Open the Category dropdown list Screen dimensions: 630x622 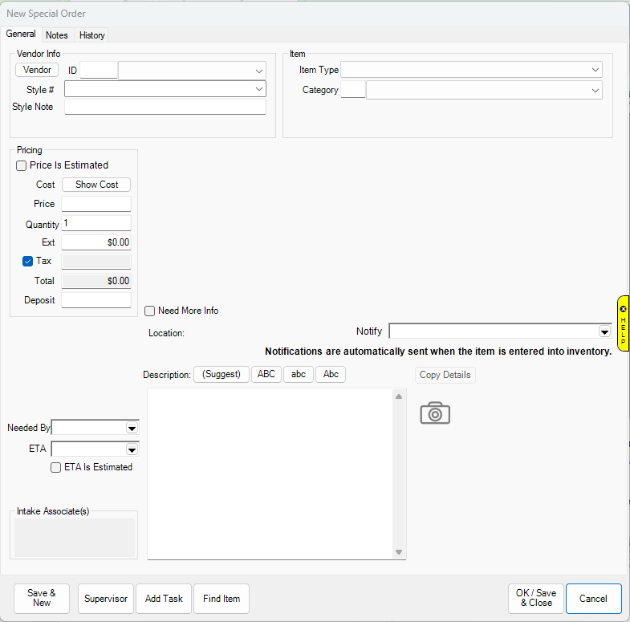(595, 91)
